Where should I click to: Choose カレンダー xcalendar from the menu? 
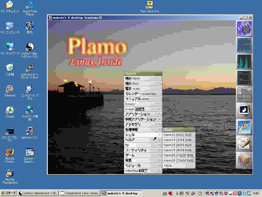143,94
